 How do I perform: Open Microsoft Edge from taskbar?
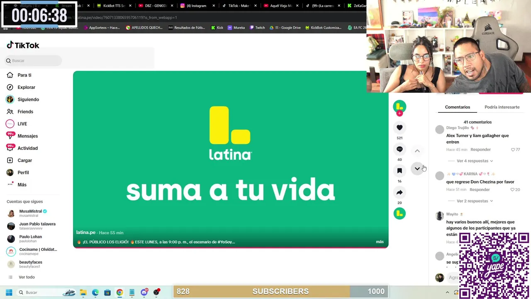pyautogui.click(x=95, y=292)
